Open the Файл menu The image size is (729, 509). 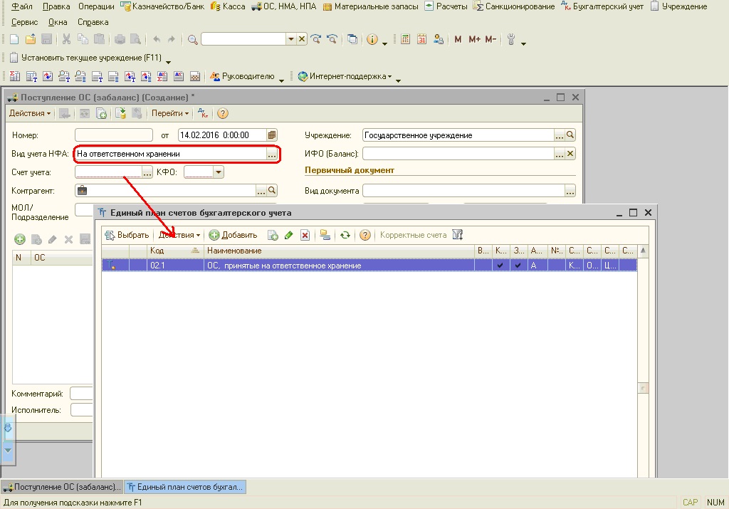[x=22, y=6]
